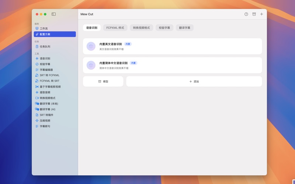Click the 服务 section header
The image size is (295, 184).
click(x=37, y=24)
